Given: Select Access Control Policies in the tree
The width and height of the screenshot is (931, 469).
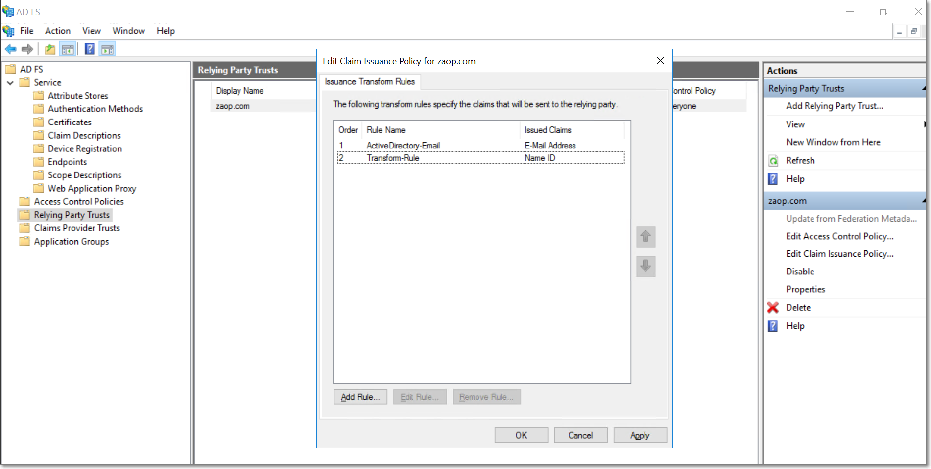Looking at the screenshot, I should (79, 201).
